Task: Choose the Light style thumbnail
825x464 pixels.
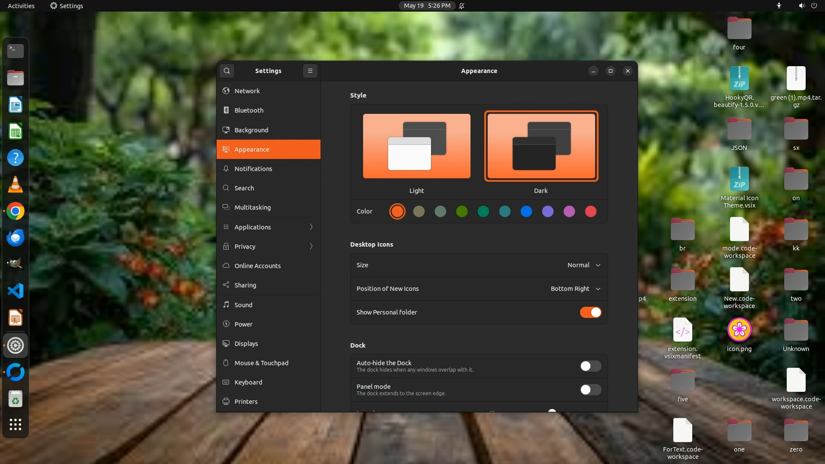Action: tap(416, 146)
